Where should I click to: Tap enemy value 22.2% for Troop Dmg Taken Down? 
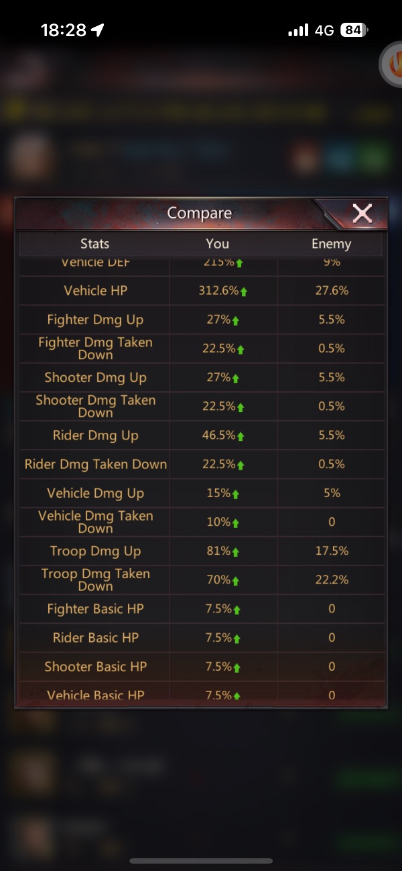[x=332, y=580]
